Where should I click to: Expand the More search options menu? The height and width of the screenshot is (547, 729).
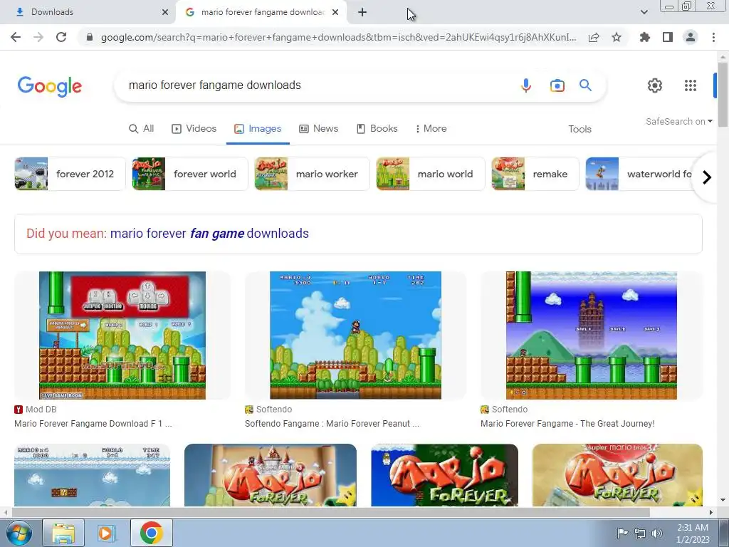click(431, 128)
